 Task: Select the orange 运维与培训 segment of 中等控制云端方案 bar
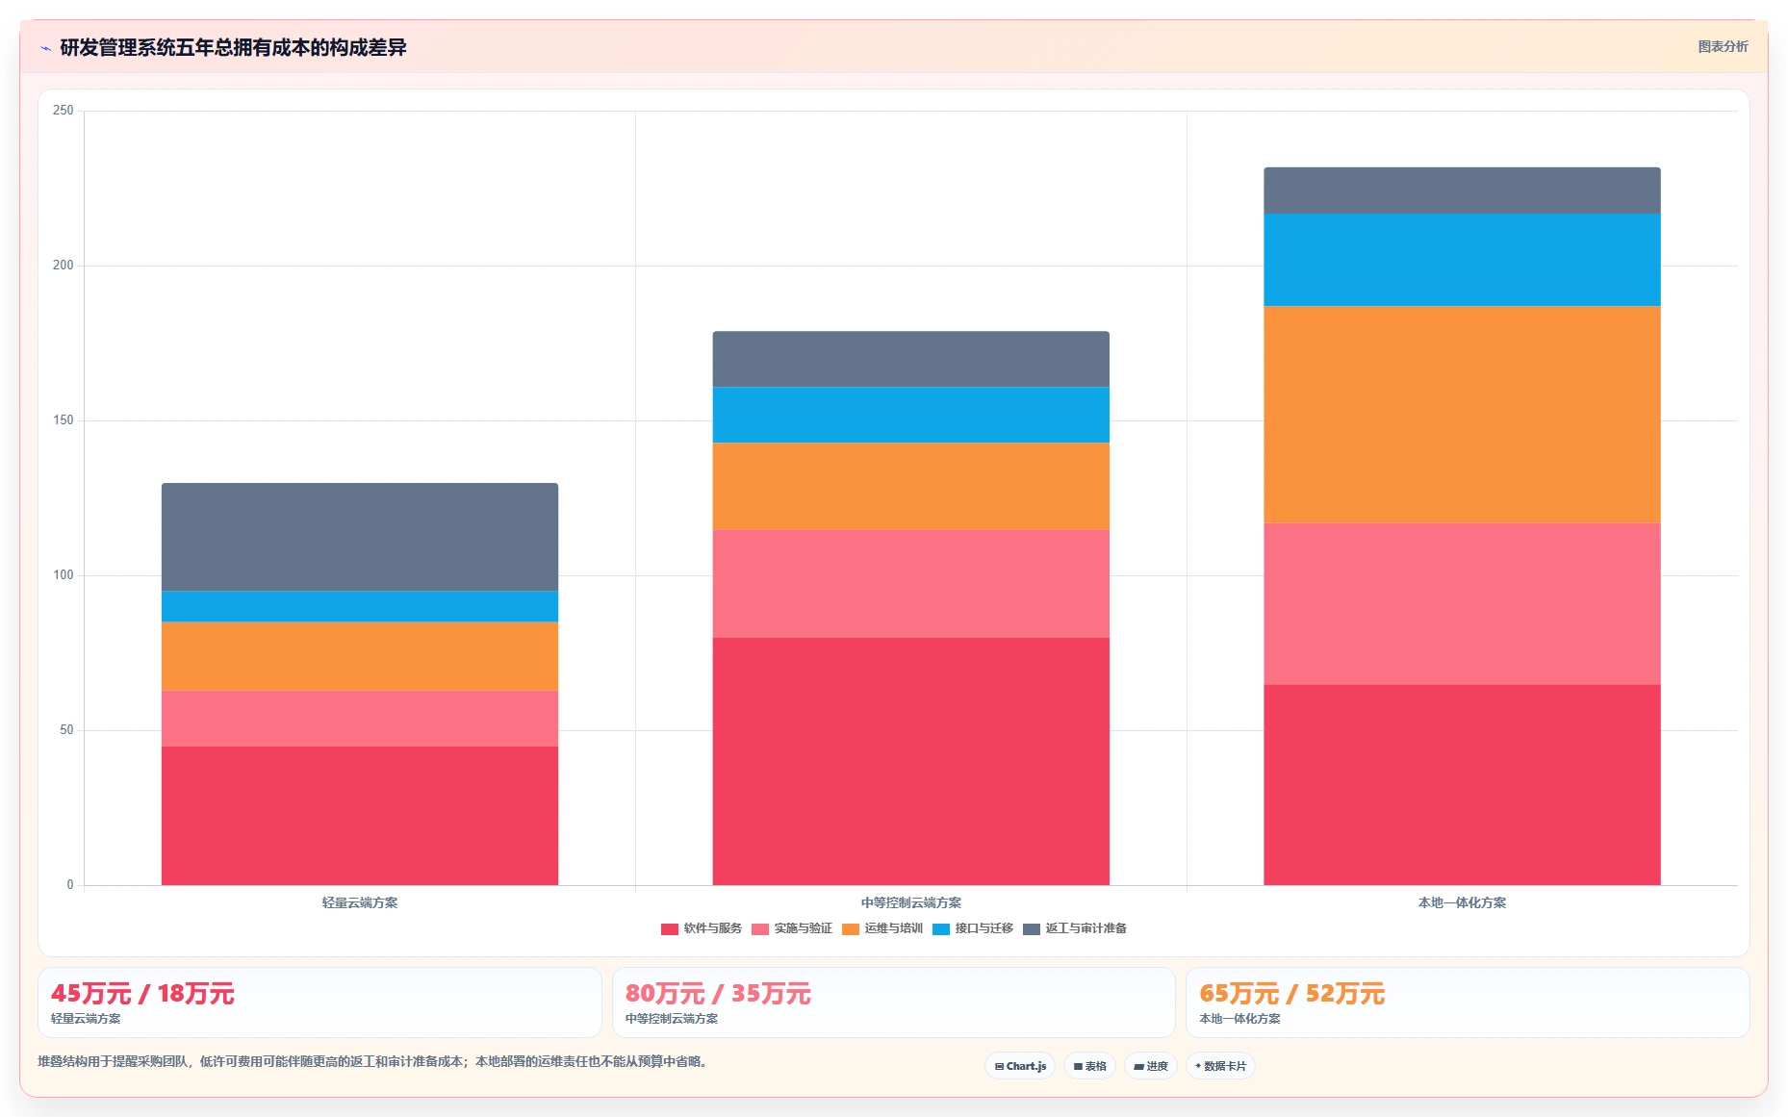click(x=911, y=486)
